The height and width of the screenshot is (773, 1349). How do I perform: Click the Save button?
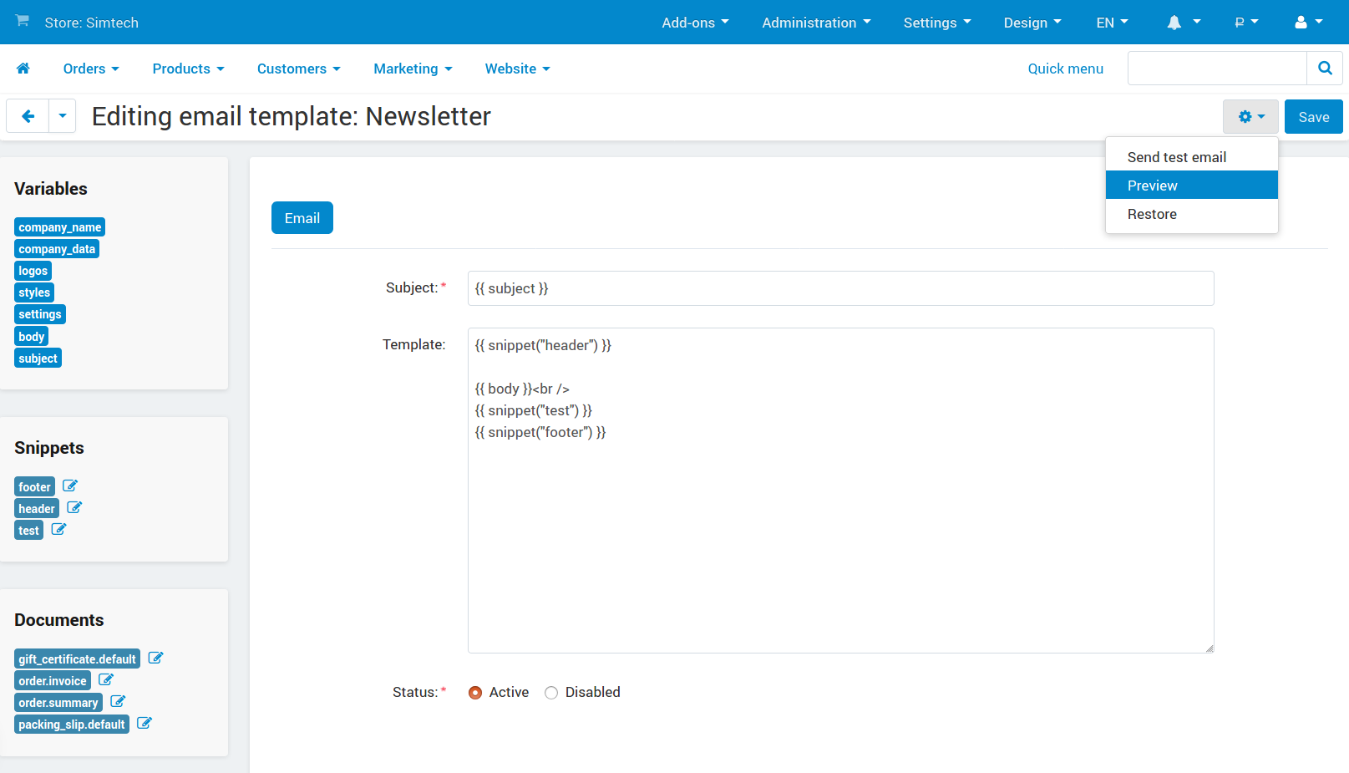pos(1314,117)
